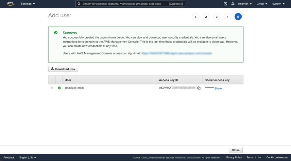Launch the CloudShell terminal icon
Screen dimensions: 291x161
[226, 4]
